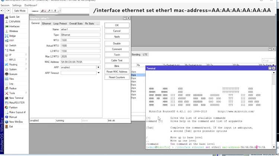Screen dimensions: 279x156
Task: Click the Torch button
Action: pyautogui.click(x=117, y=55)
